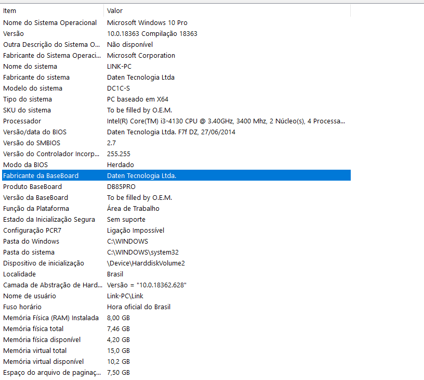Select the Memória física total row
The height and width of the screenshot is (380, 424).
click(176, 328)
